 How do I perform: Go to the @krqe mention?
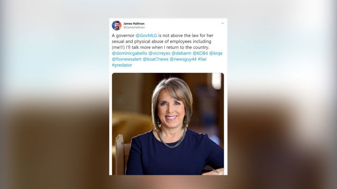coord(216,53)
